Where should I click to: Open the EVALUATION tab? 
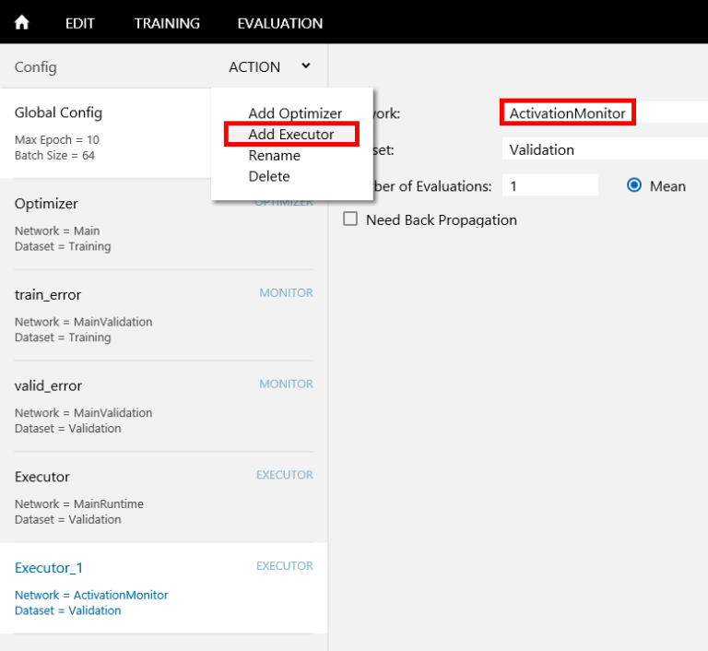pyautogui.click(x=279, y=23)
